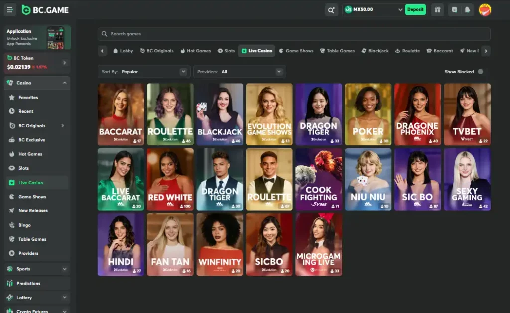Click the Bingo icon in sidebar

pos(12,225)
